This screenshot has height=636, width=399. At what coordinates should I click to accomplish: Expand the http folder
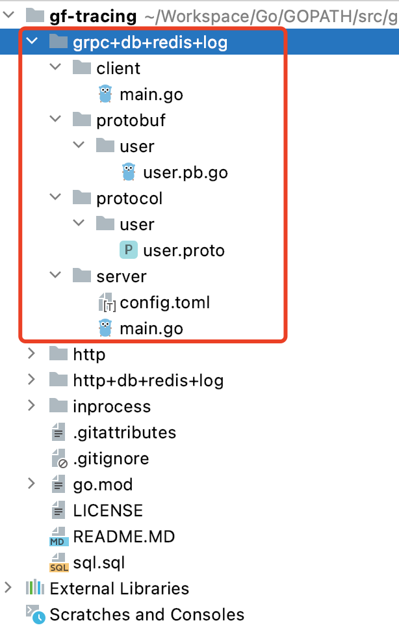click(x=31, y=354)
